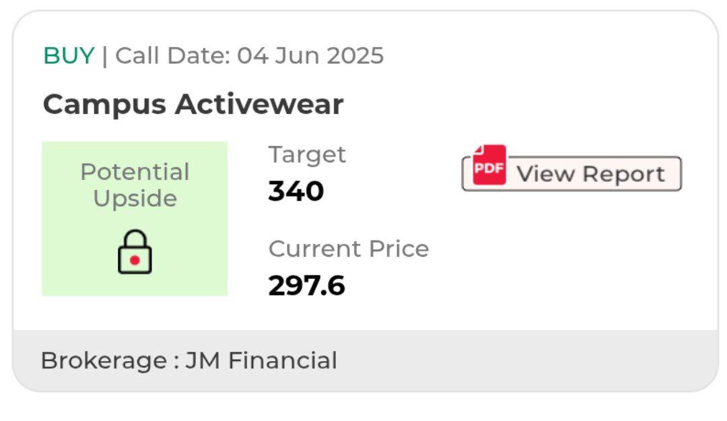Click the red PDF file icon
Screen dimensions: 727x421
(x=489, y=166)
